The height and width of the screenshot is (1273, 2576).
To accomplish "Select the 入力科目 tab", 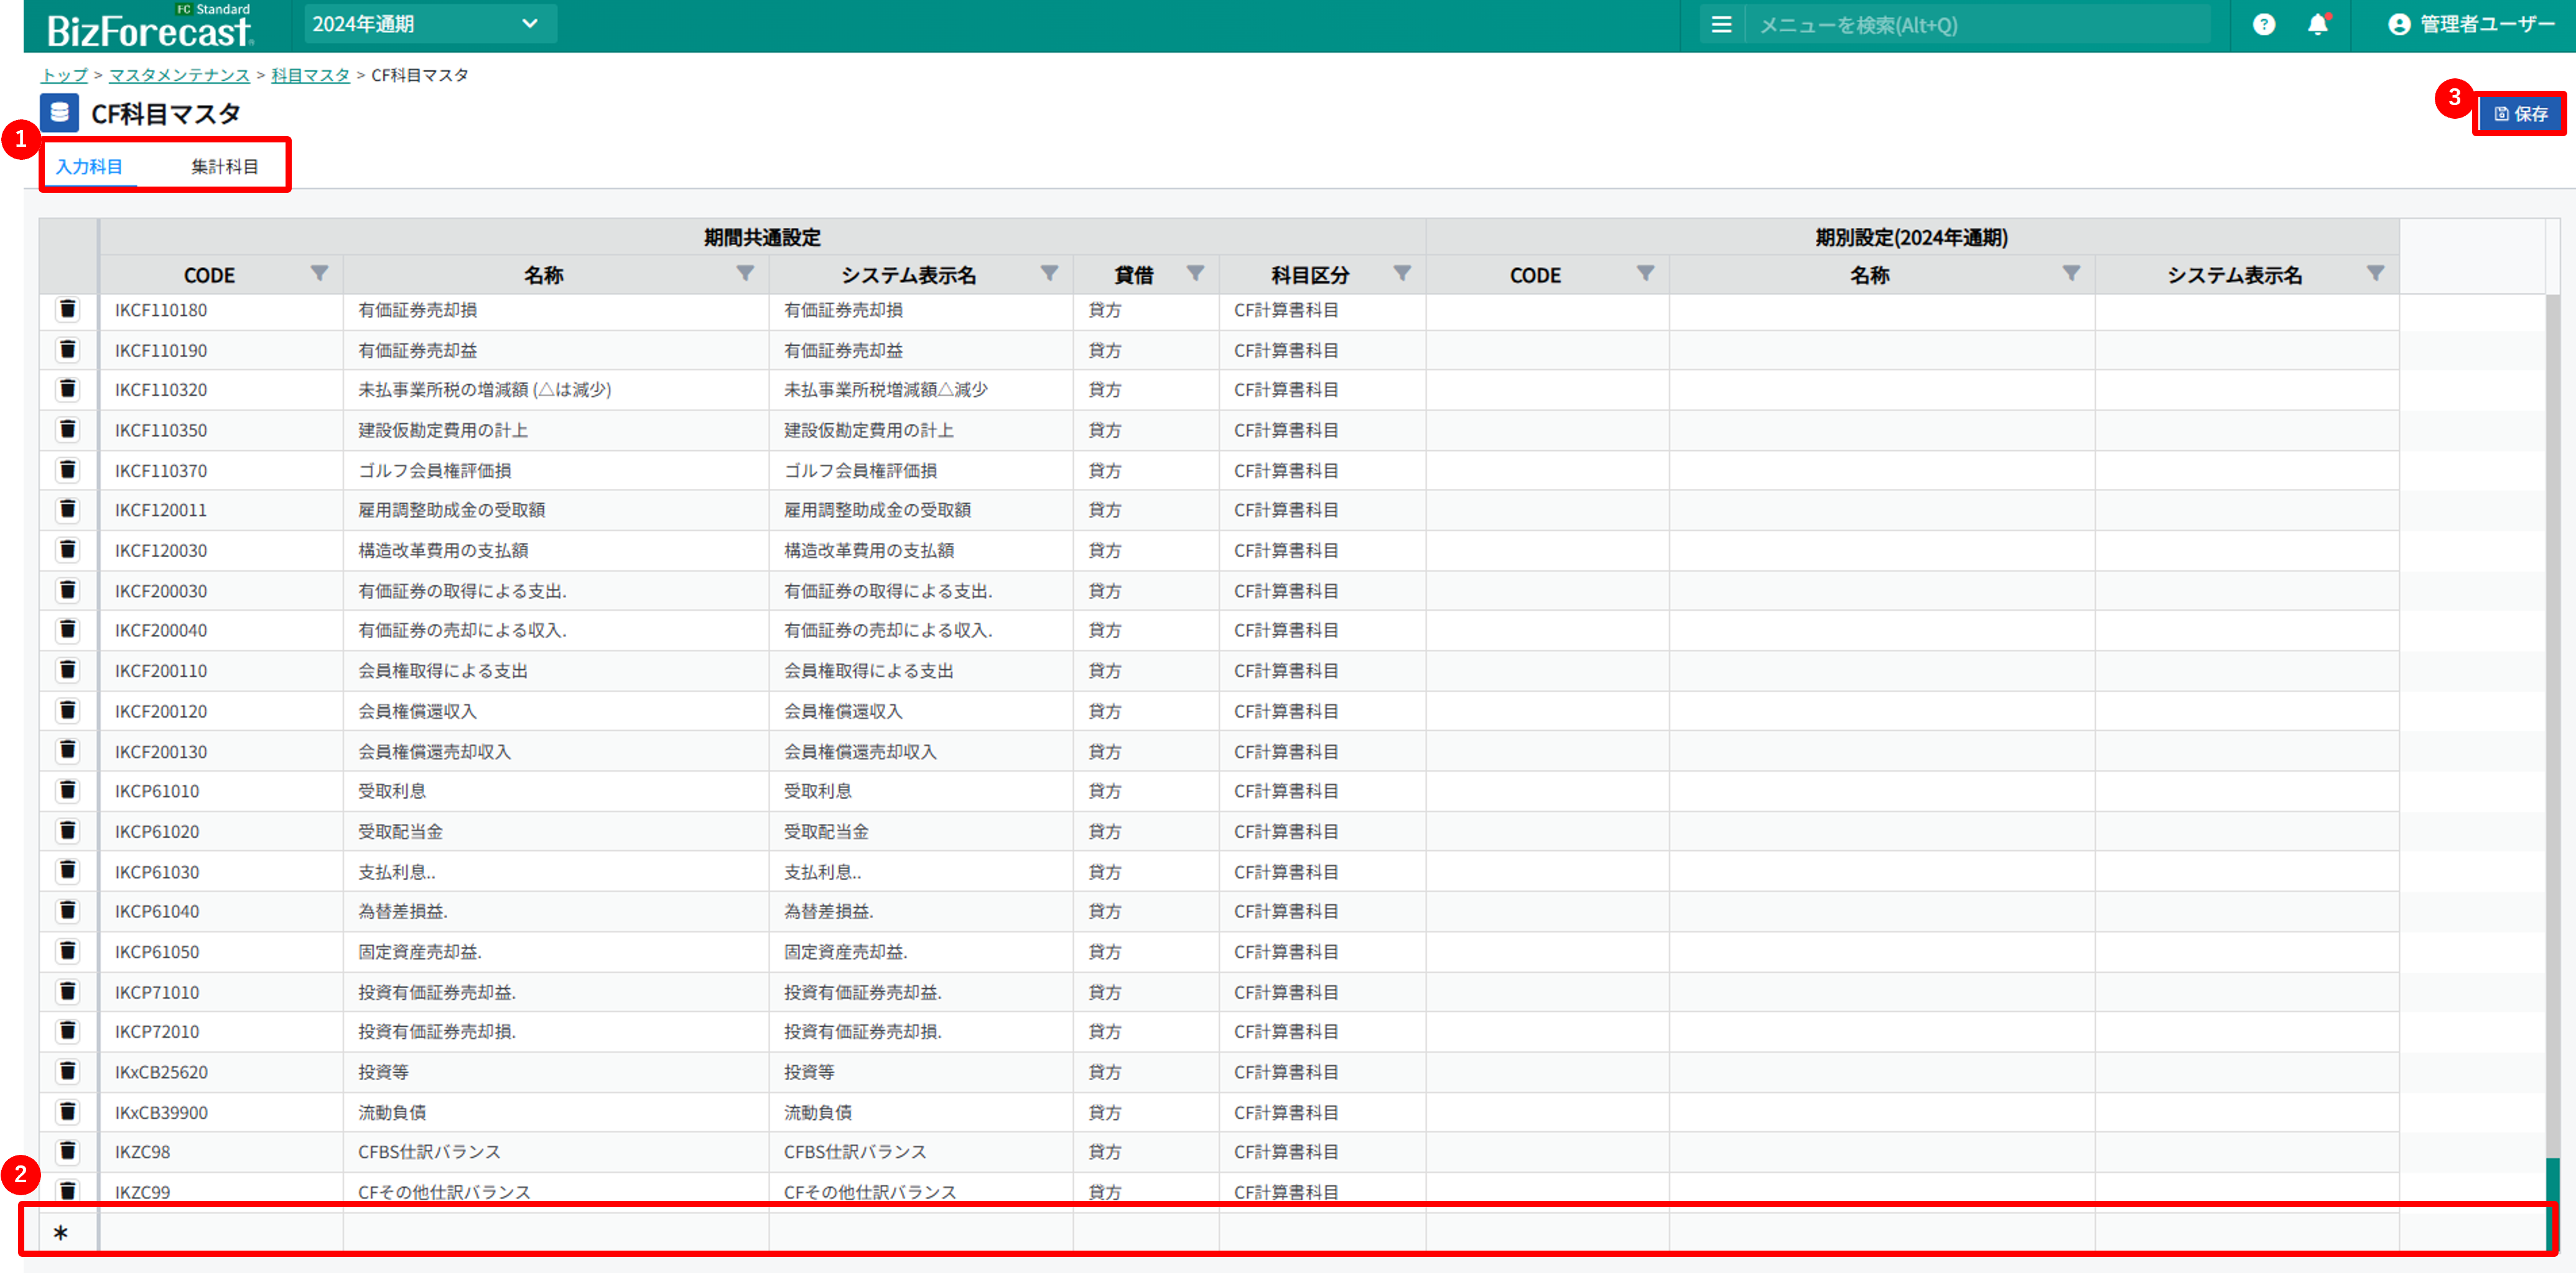I will point(89,167).
